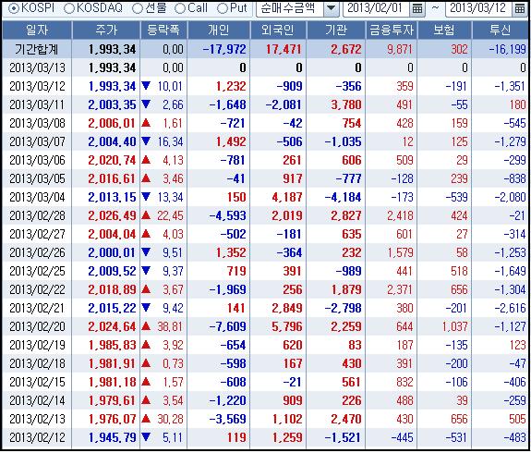The height and width of the screenshot is (453, 531).
Task: Select the 기간합계 summary row
Action: (265, 50)
